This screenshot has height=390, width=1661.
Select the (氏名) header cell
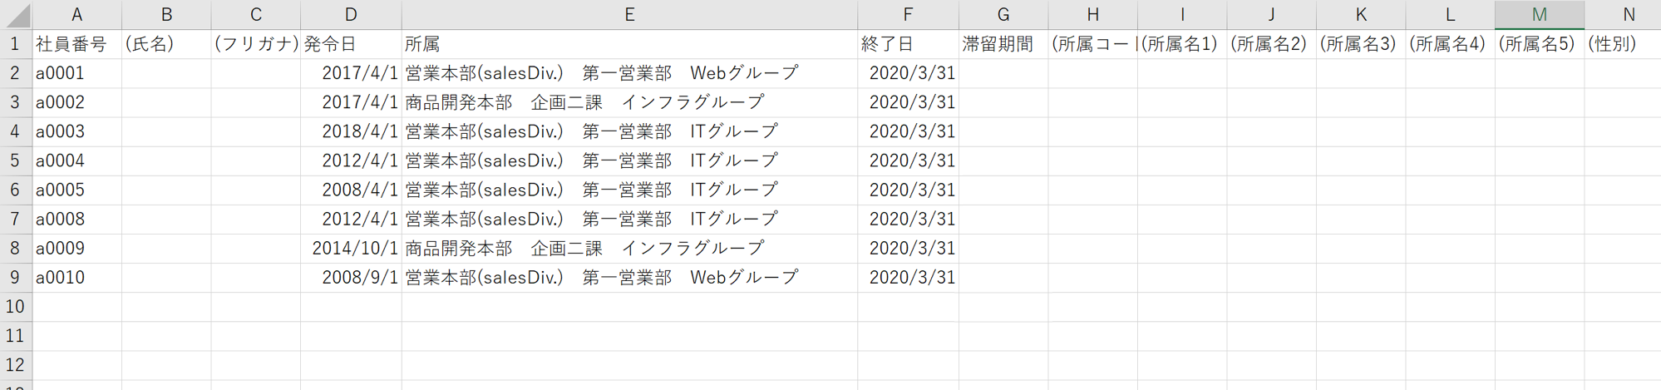(166, 44)
